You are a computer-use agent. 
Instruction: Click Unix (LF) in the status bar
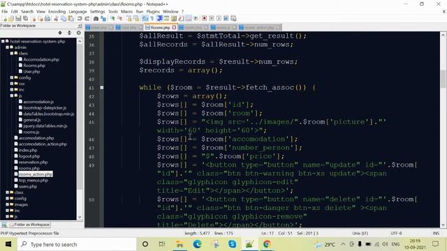coord(360,233)
